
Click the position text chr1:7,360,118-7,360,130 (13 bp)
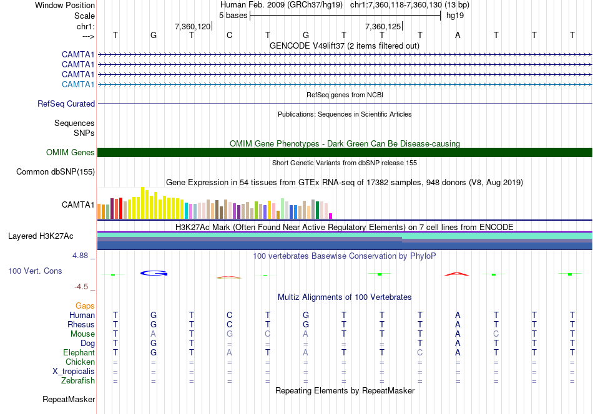coord(409,5)
